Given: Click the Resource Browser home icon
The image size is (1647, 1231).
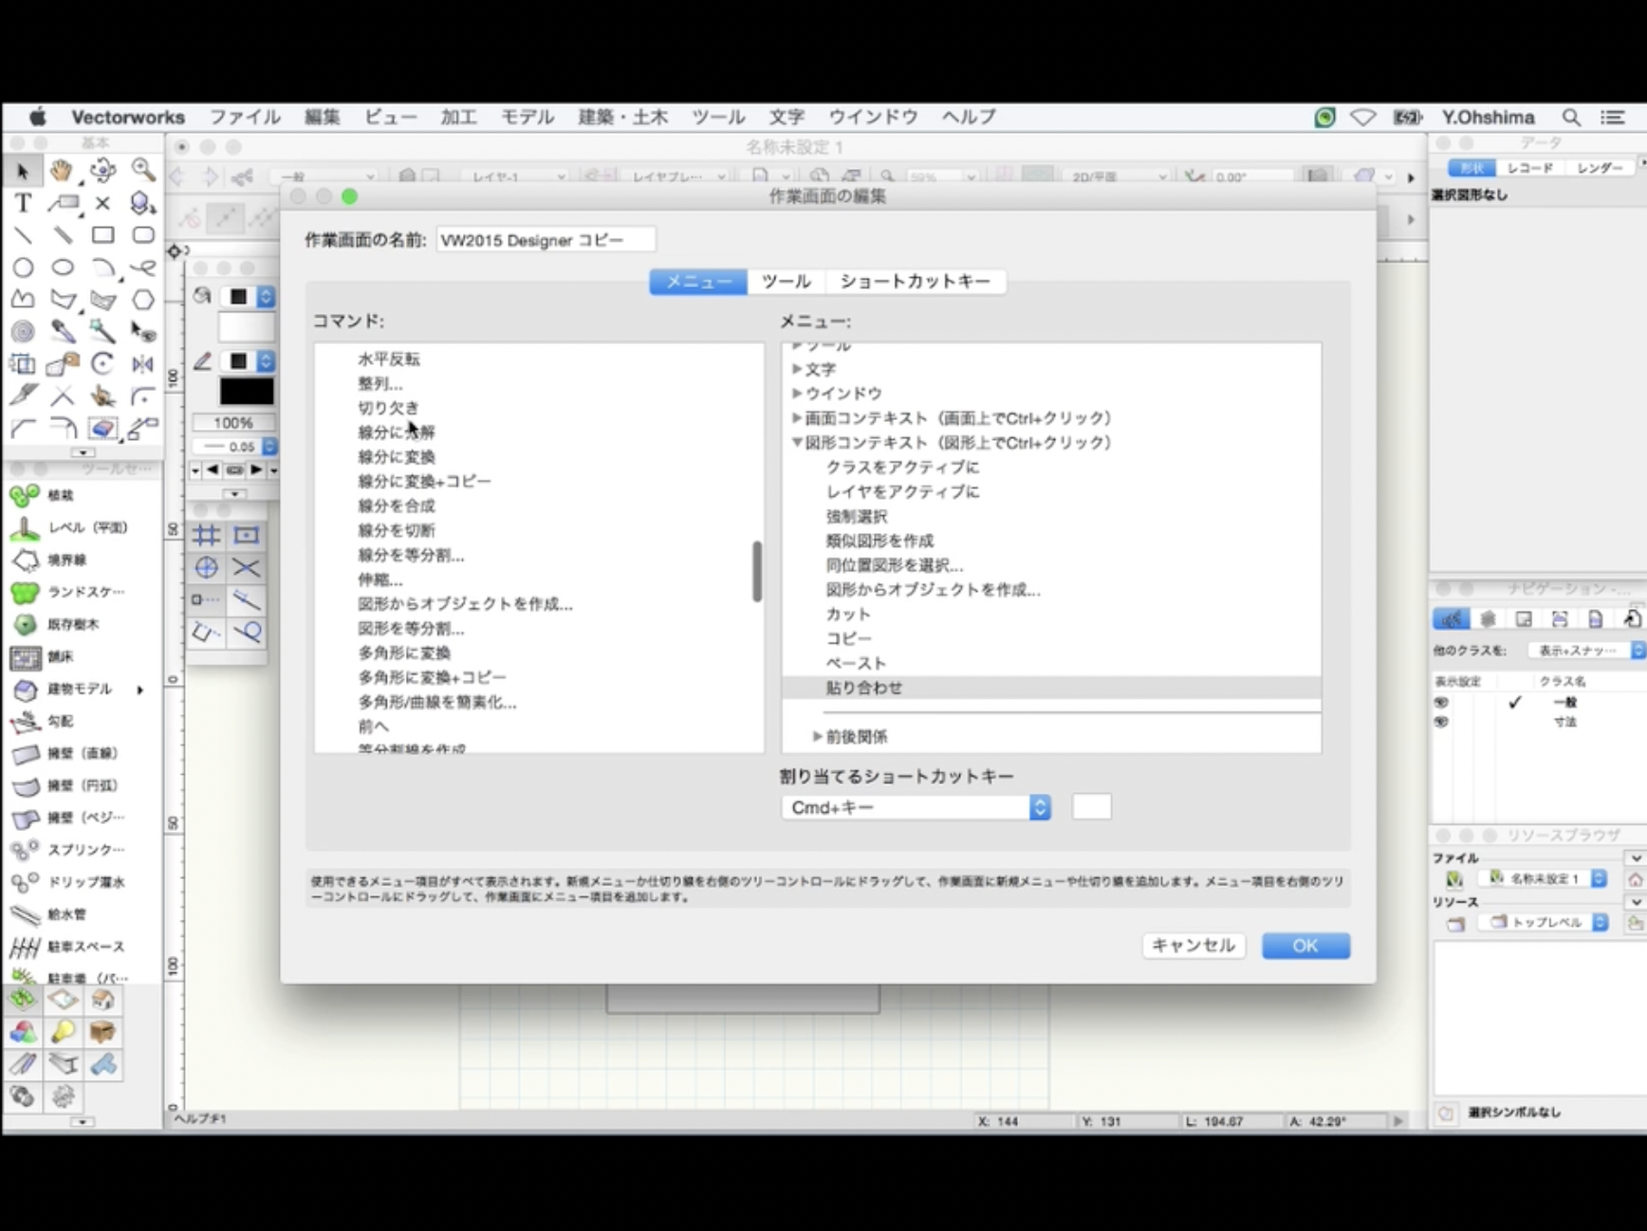Looking at the screenshot, I should [1636, 879].
